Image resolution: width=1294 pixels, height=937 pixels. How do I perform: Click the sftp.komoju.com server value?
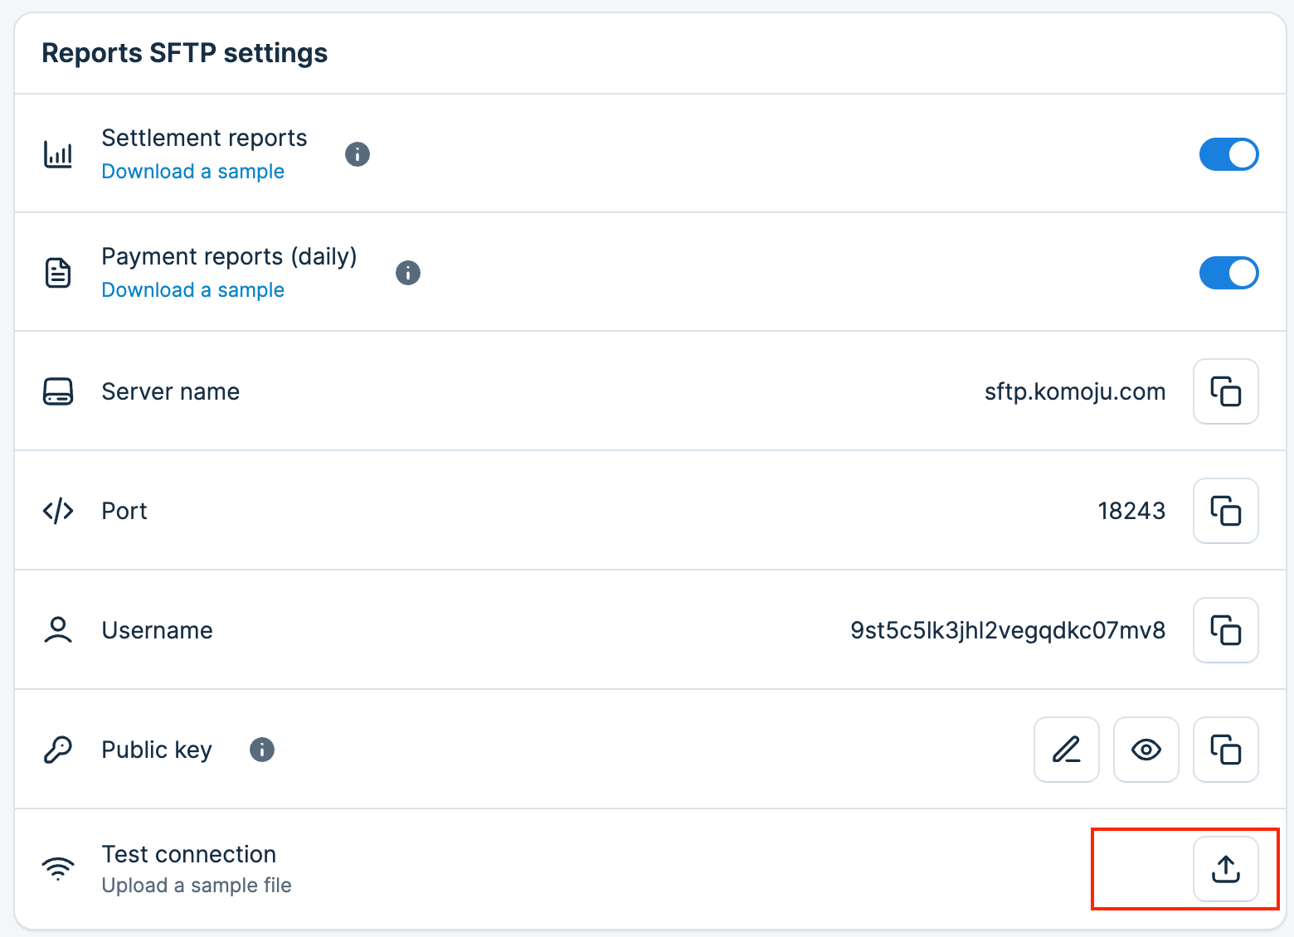pyautogui.click(x=1074, y=391)
